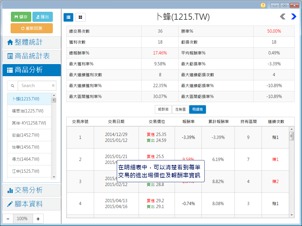
Task: Click the 交易價位 column header
Action: pyautogui.click(x=157, y=122)
